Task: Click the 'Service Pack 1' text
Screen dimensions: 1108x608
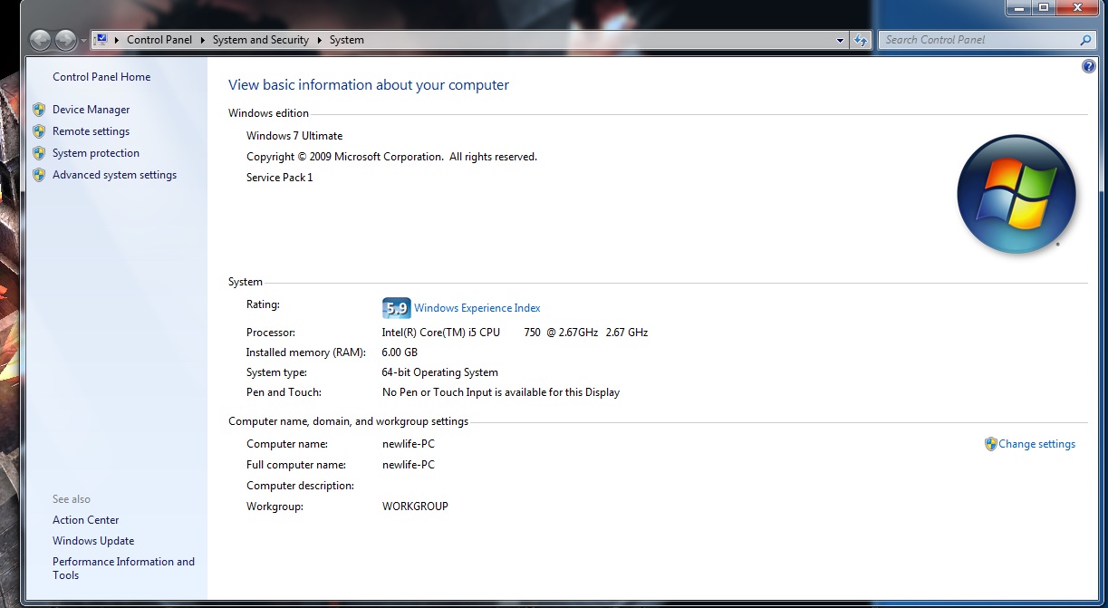Action: point(280,178)
